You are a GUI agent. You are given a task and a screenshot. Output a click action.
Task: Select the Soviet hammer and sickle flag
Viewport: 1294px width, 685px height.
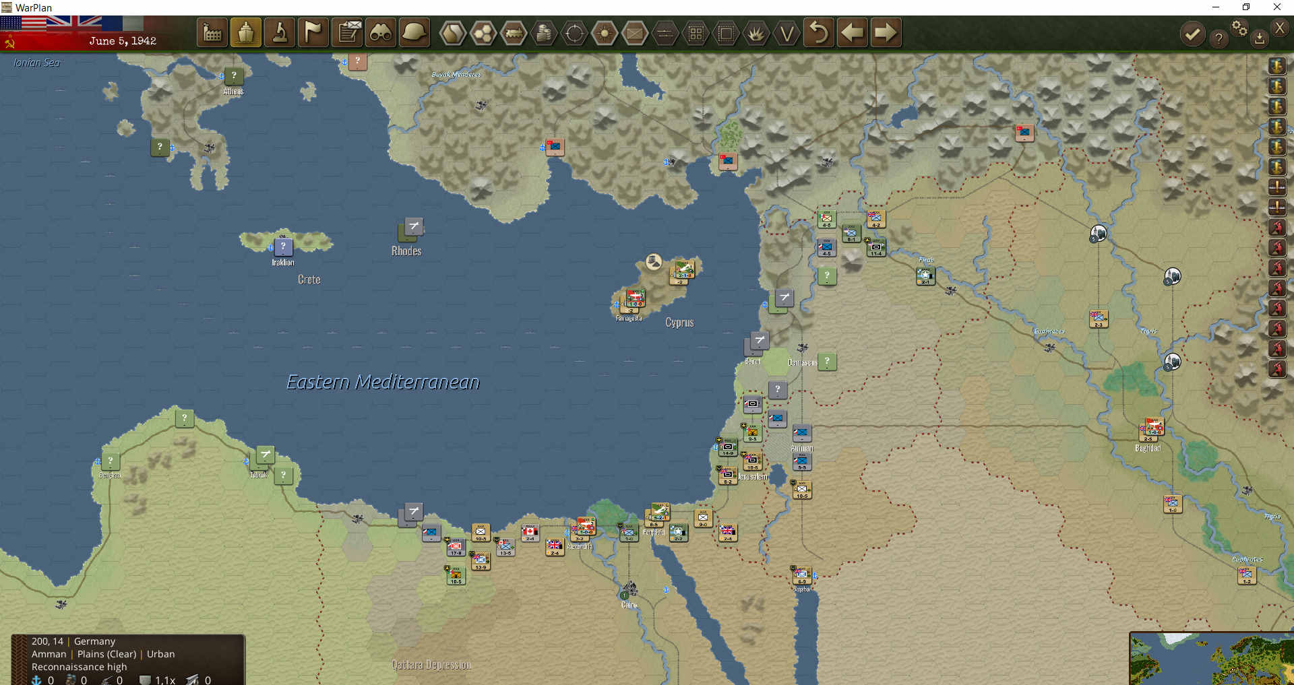coord(9,43)
